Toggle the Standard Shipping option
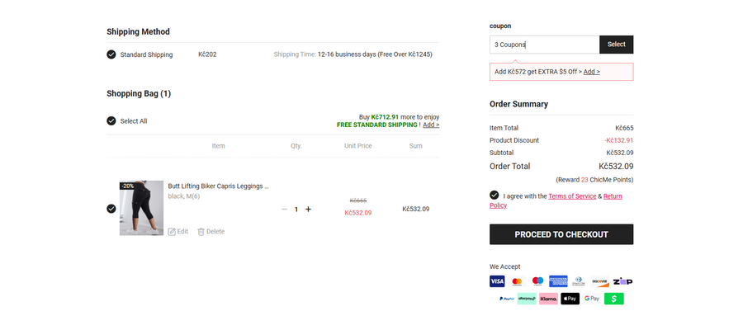The width and height of the screenshot is (743, 330). tap(111, 54)
